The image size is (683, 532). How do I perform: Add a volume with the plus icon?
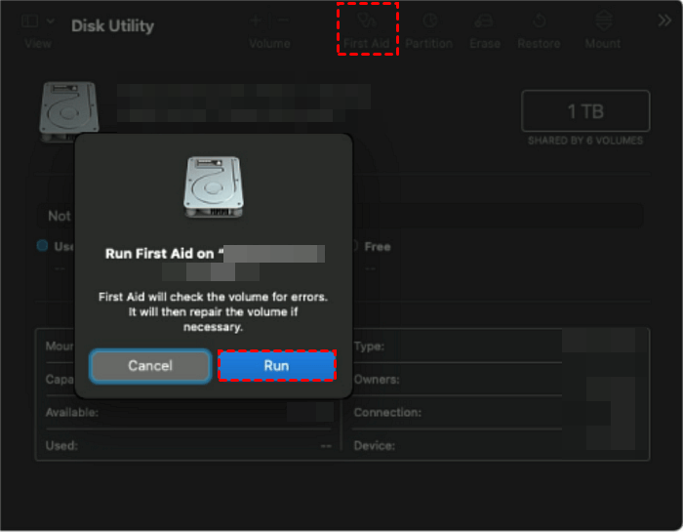(x=256, y=20)
